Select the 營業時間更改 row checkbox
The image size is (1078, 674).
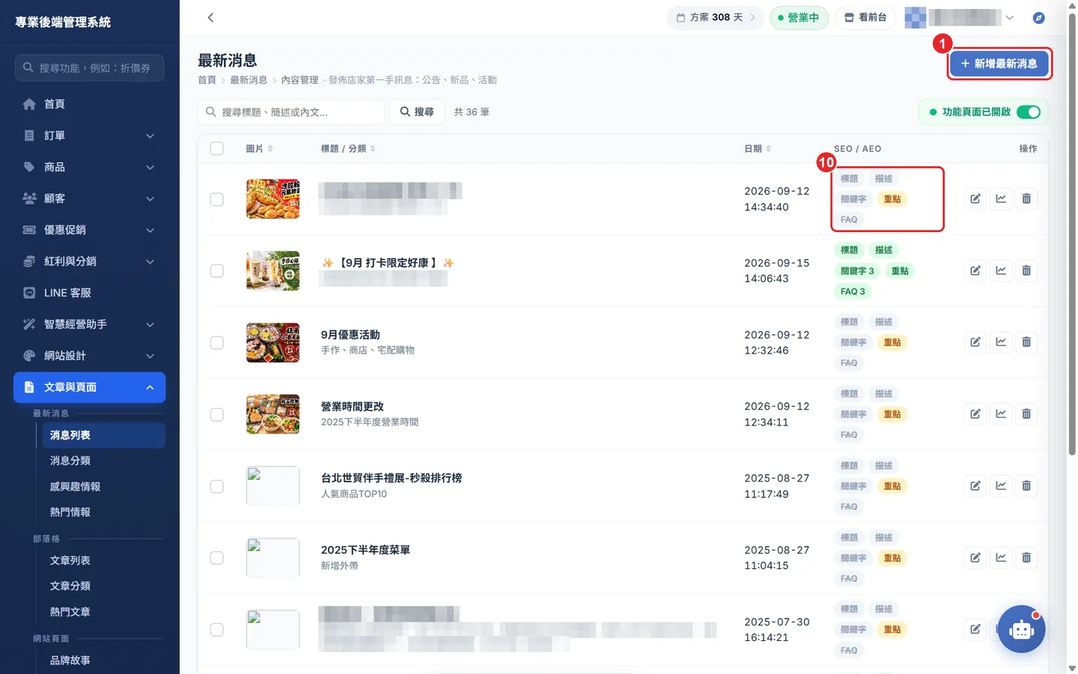(x=217, y=414)
